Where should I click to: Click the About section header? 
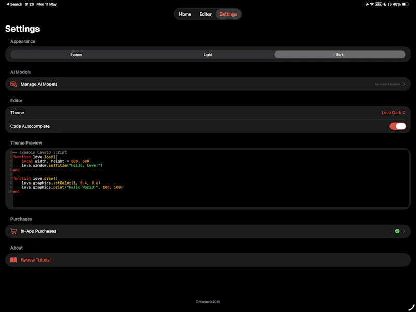click(17, 248)
